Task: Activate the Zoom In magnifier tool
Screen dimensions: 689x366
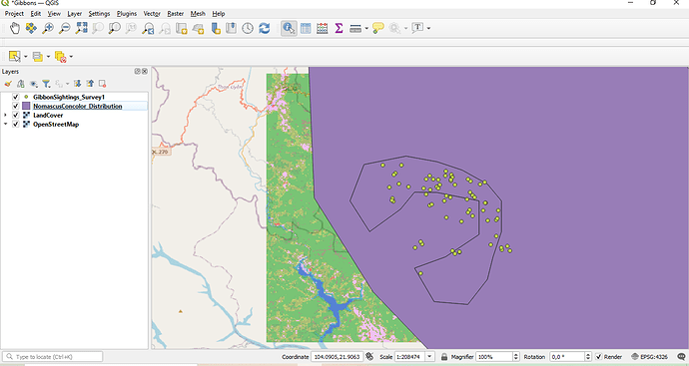Action: click(x=48, y=29)
